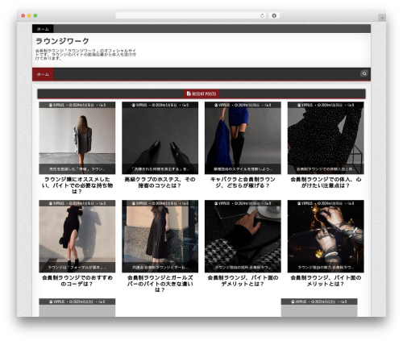Click the ホーム item in the top black bar

[43, 29]
